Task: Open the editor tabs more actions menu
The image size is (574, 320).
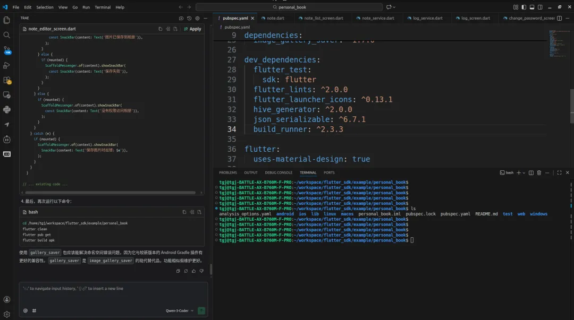Action: point(567,18)
